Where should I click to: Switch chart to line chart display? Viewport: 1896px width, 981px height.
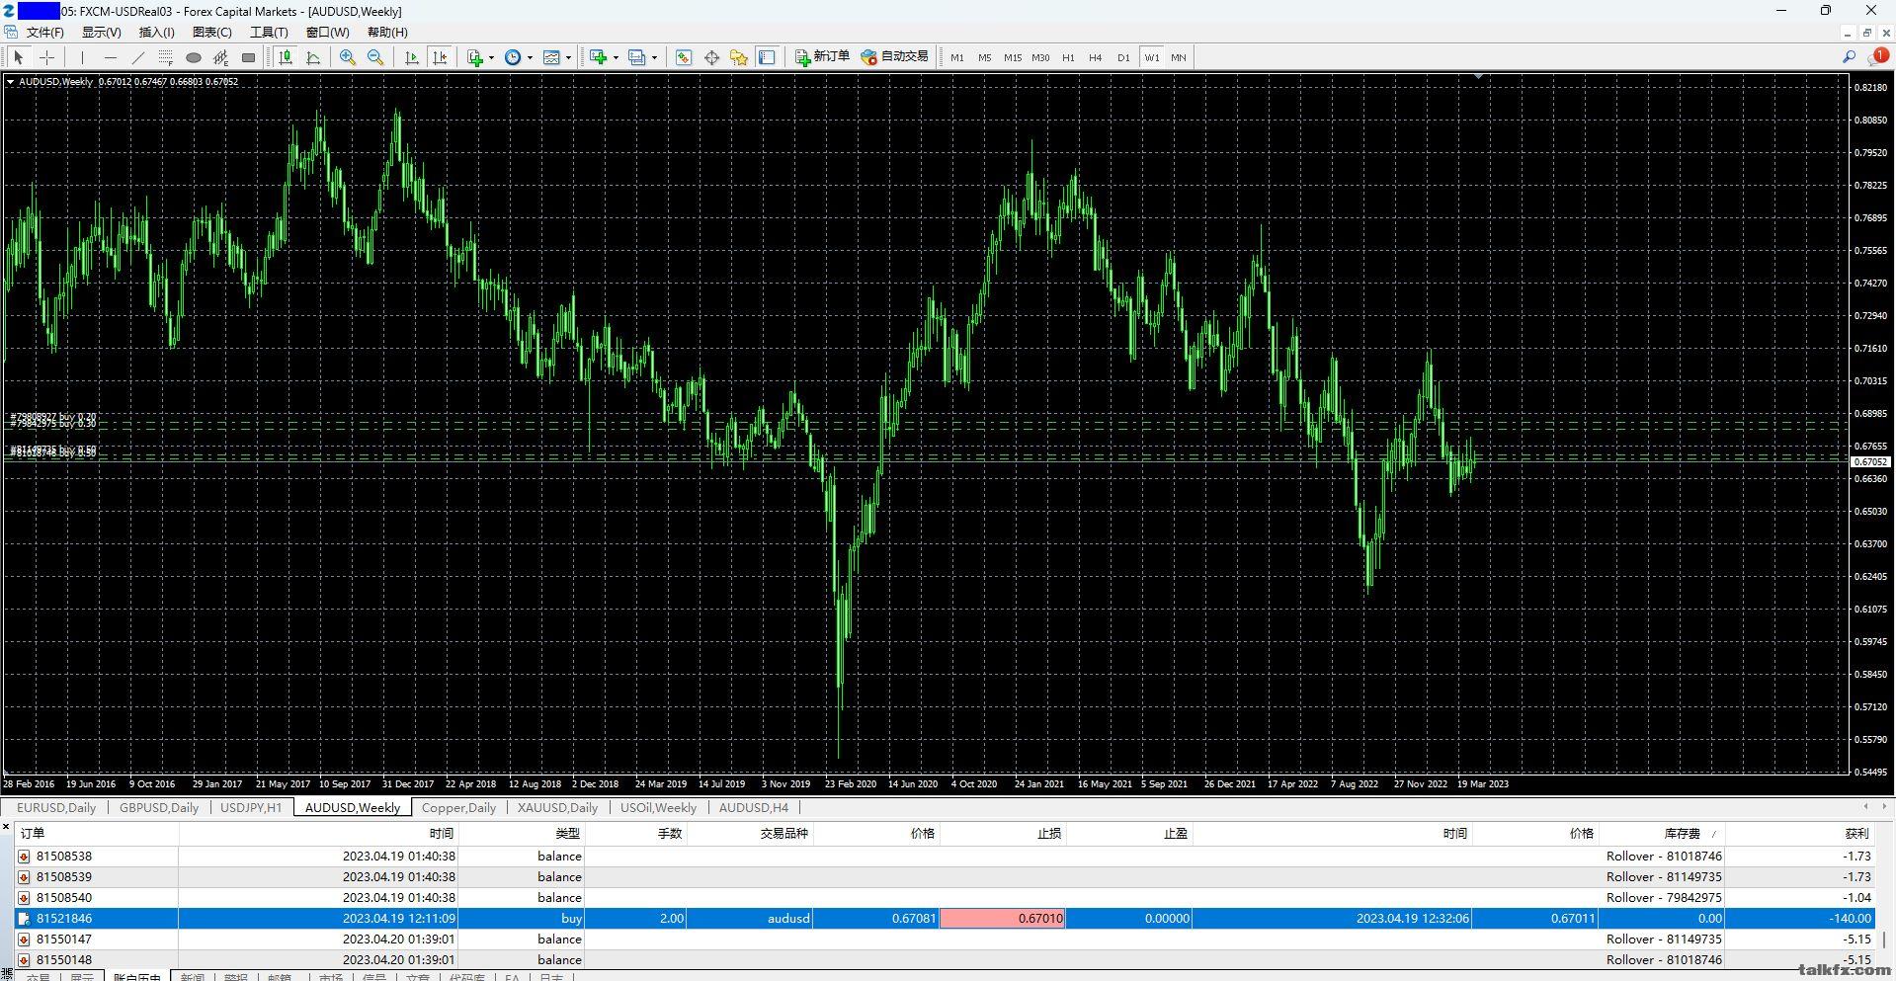point(313,57)
